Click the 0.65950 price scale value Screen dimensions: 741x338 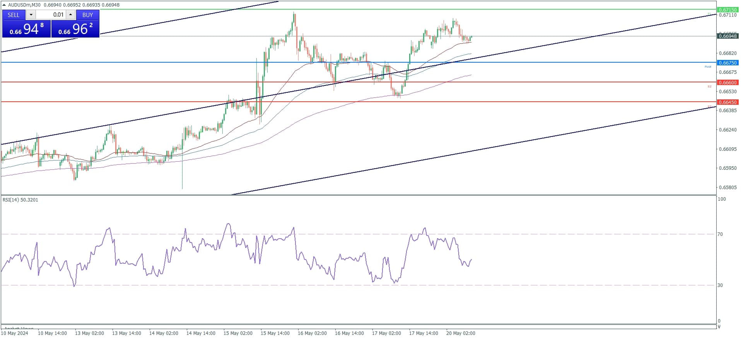[727, 168]
